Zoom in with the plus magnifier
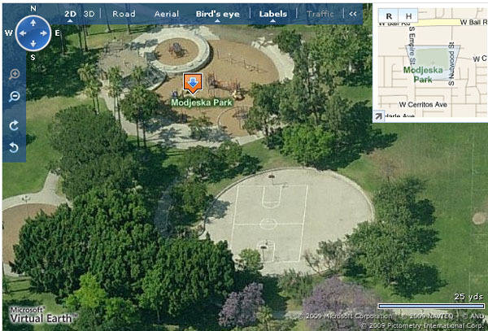The image size is (488, 331). (x=14, y=74)
